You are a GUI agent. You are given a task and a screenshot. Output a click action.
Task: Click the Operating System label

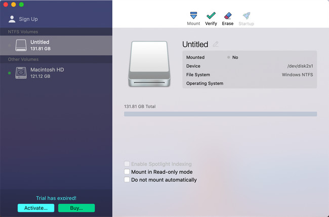click(x=205, y=83)
